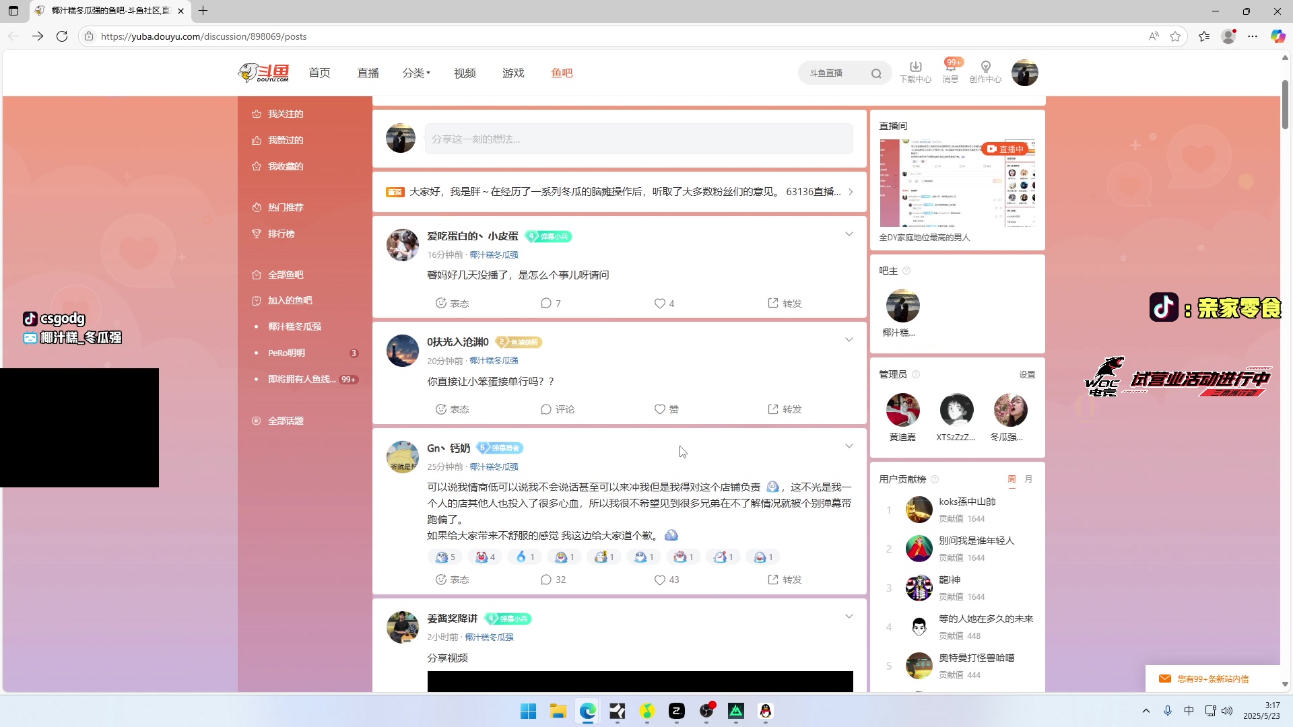
Task: Expand options for 姜酱奖降讲 post
Action: pos(849,617)
